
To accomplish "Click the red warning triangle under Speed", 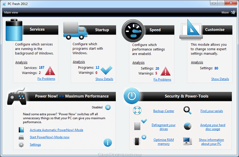I will click(x=166, y=71).
